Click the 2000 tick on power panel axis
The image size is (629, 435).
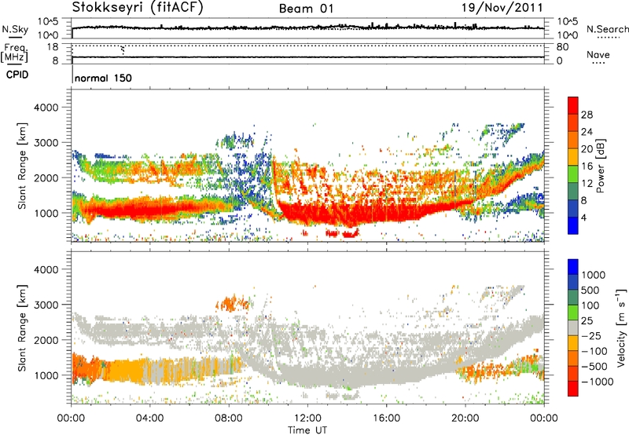coord(46,177)
